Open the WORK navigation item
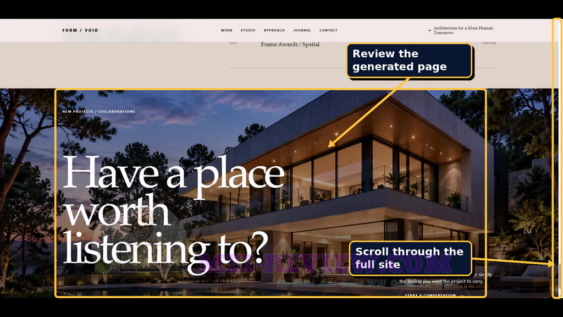The height and width of the screenshot is (317, 563). tap(227, 31)
